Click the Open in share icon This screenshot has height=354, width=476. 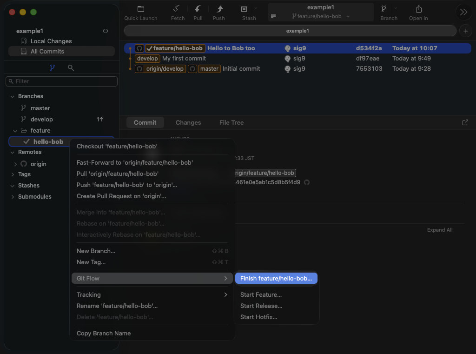pos(418,9)
